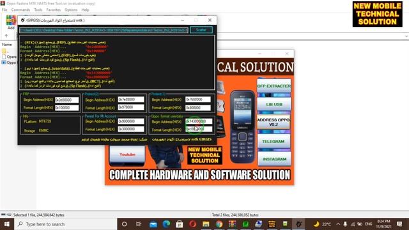This screenshot has width=409, height=230.
Task: Launch Google Chrome from taskbar
Action: [219, 224]
